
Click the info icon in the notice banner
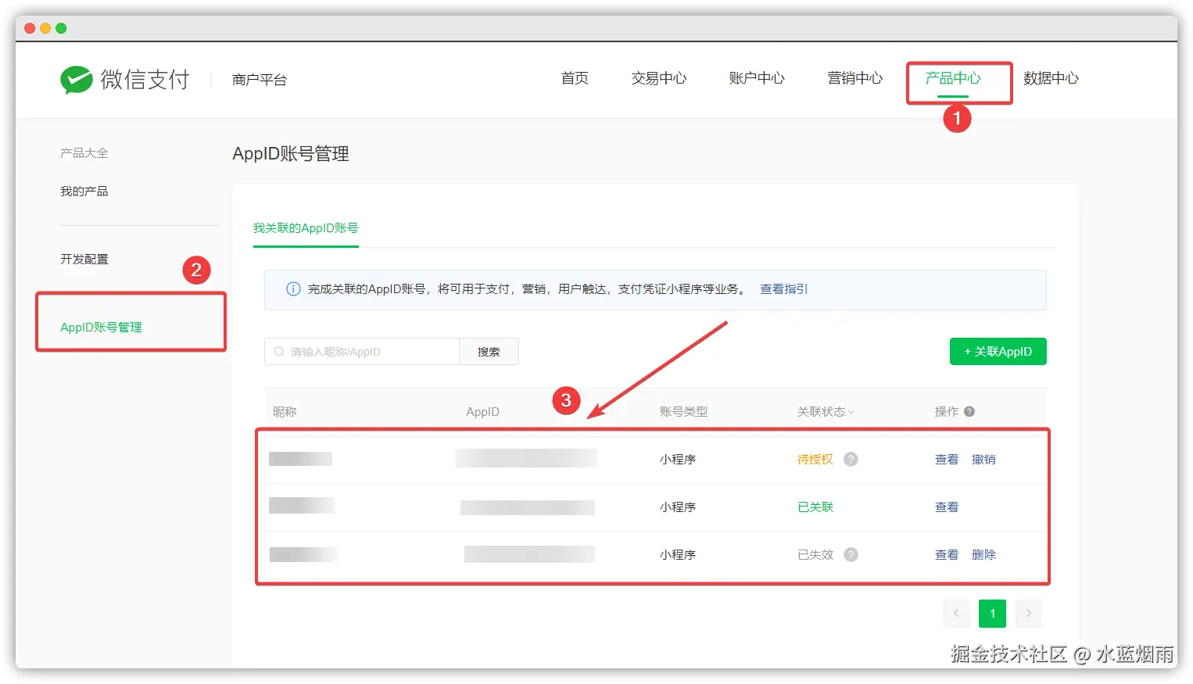(293, 289)
